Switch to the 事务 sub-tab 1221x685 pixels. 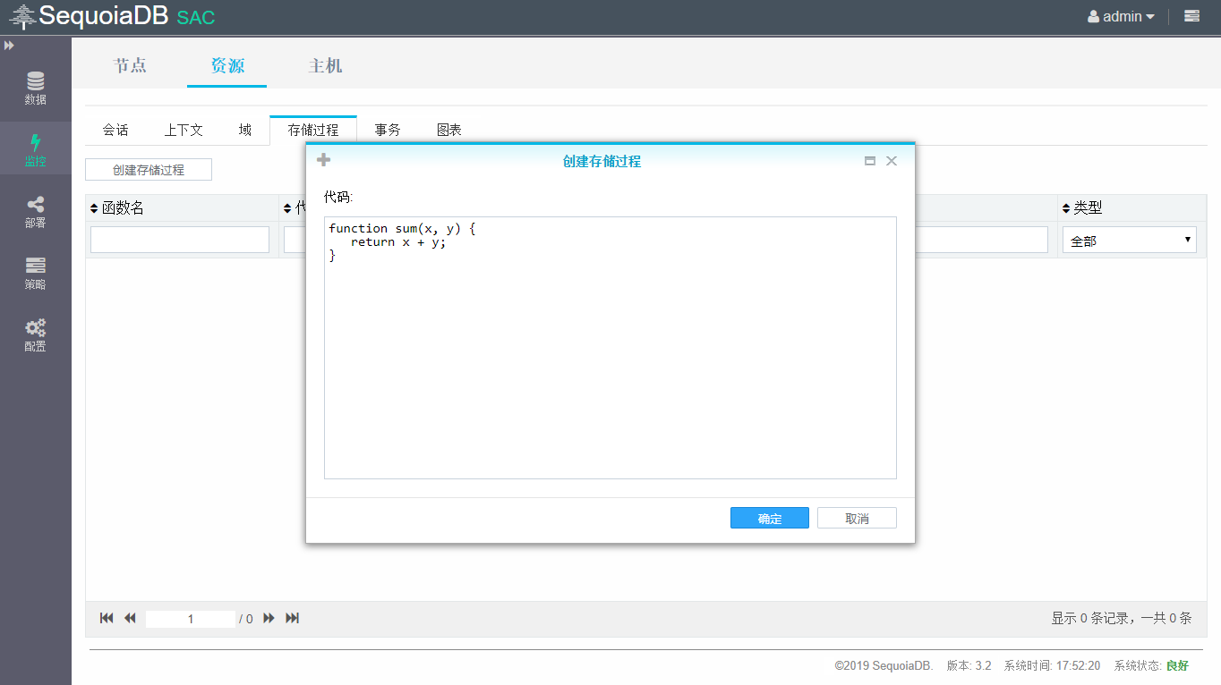[x=388, y=130]
